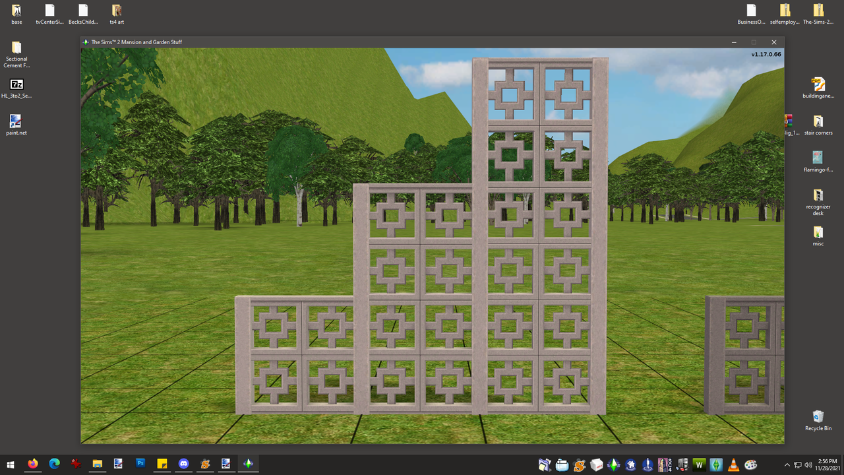Screen dimensions: 844x475
Task: Select the 'selfemploy...' desktop folder
Action: pyautogui.click(x=785, y=14)
